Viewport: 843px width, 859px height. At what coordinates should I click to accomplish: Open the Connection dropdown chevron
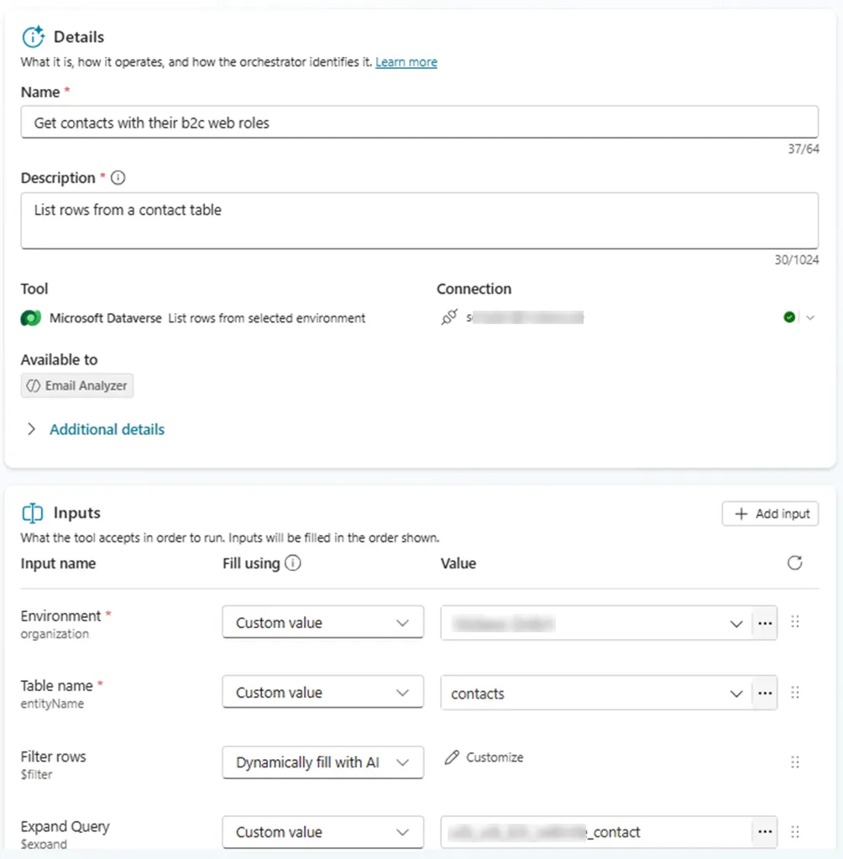[810, 317]
